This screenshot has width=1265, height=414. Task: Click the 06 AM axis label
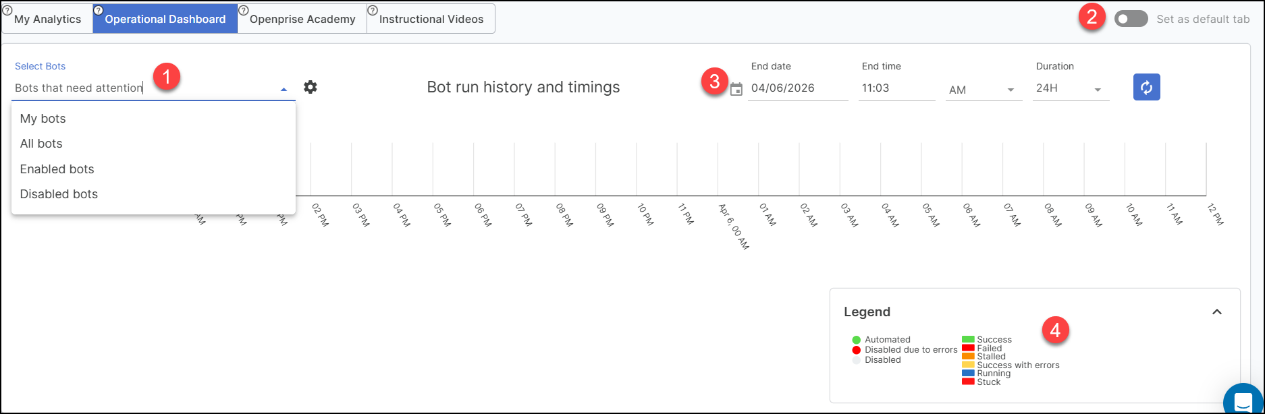pos(971,214)
